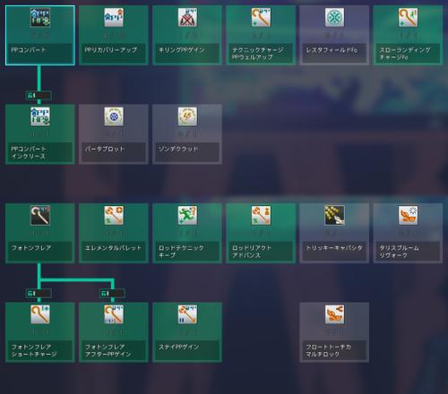Click the PPリカバリーアップ skill icon
This screenshot has height=394, width=448.
point(114,17)
